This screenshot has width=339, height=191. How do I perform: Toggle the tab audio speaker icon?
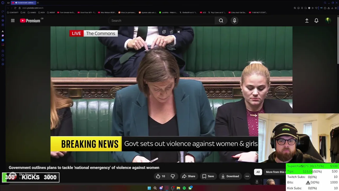322,8
